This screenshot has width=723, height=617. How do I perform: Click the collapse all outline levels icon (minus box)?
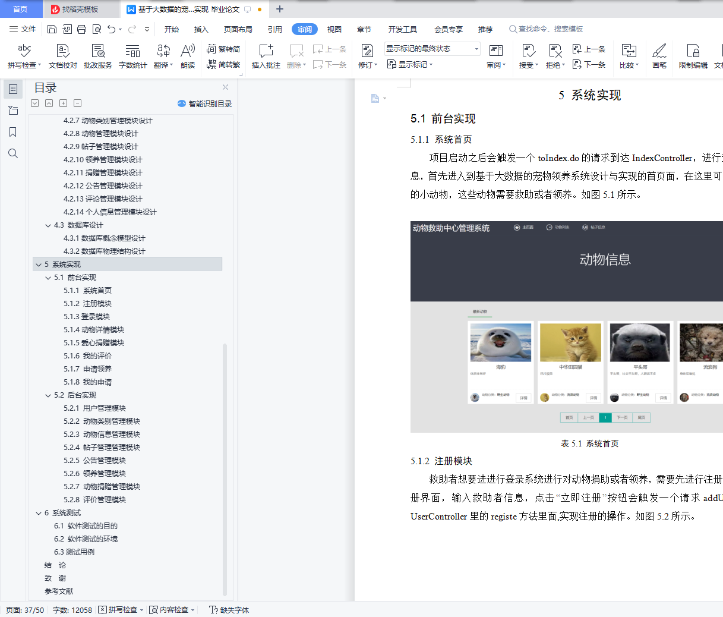click(77, 103)
